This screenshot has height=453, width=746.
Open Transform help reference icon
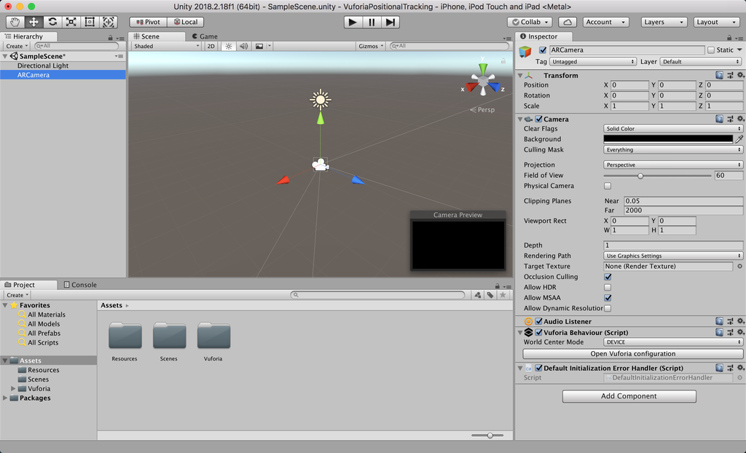click(719, 75)
